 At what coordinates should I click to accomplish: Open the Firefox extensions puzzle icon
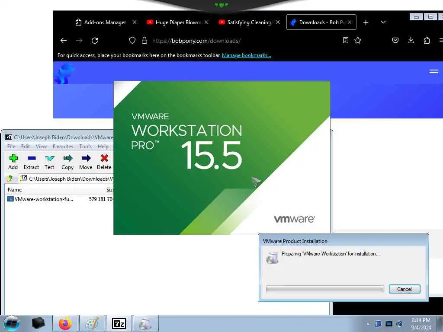click(x=427, y=40)
